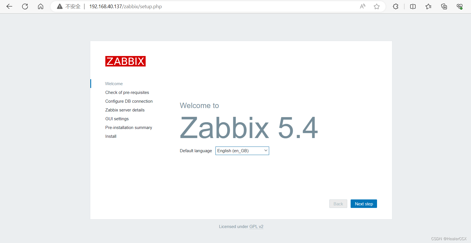Select the Welcome setup step
The image size is (471, 243).
point(114,84)
